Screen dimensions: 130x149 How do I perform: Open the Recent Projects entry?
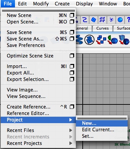point(38,143)
